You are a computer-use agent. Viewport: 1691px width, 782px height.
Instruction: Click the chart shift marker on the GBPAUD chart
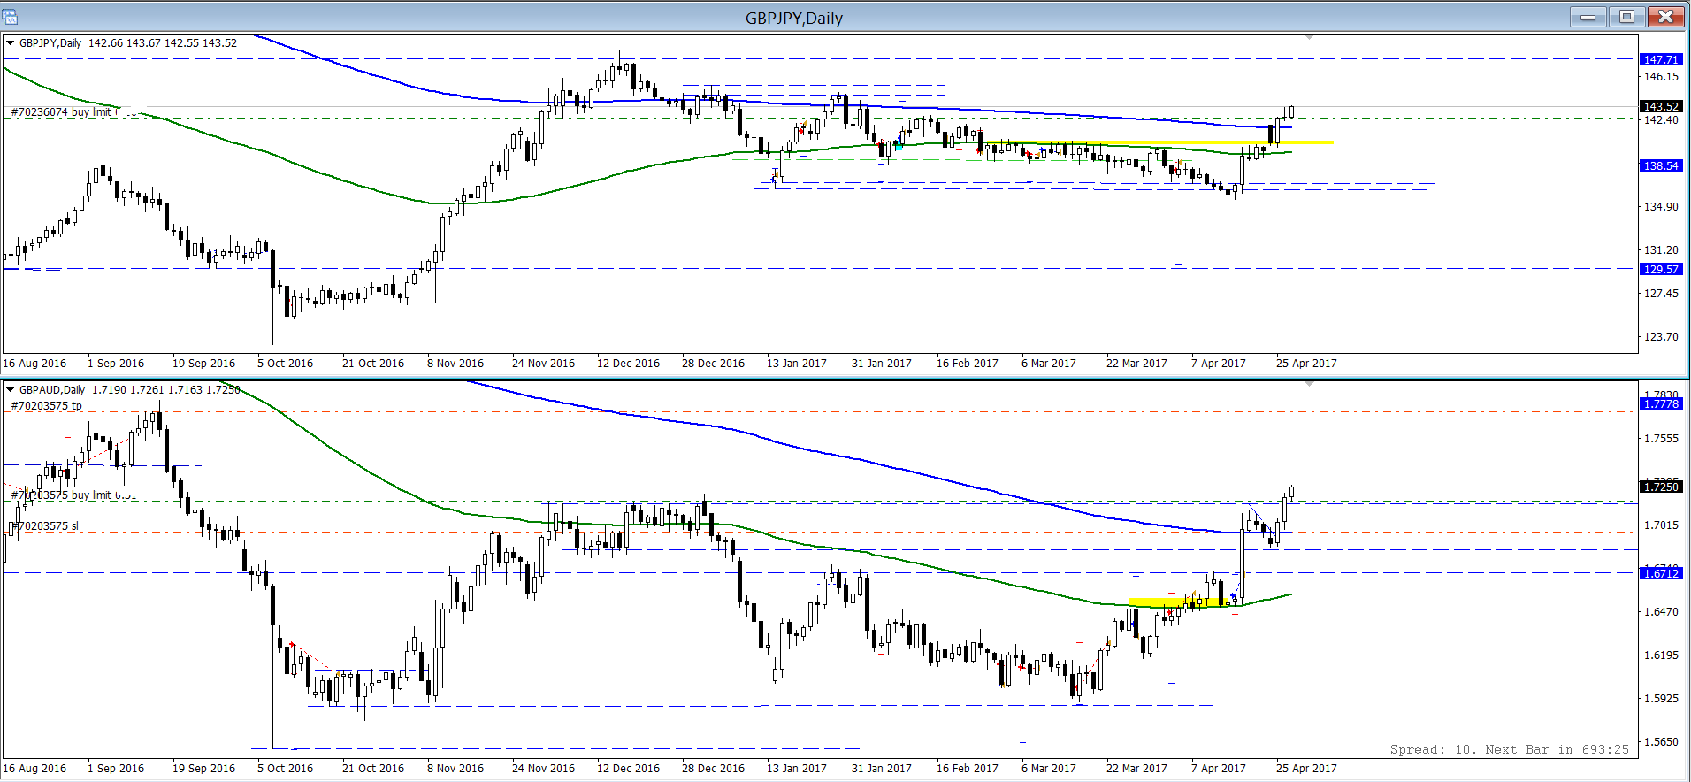click(1309, 384)
